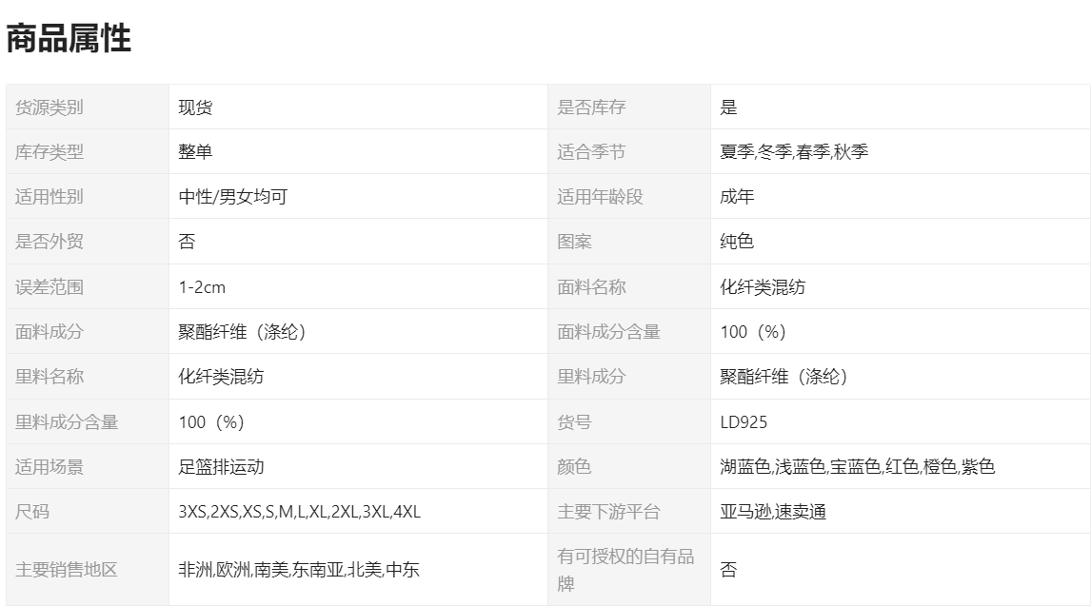Click the 适合季节 label

tap(591, 152)
